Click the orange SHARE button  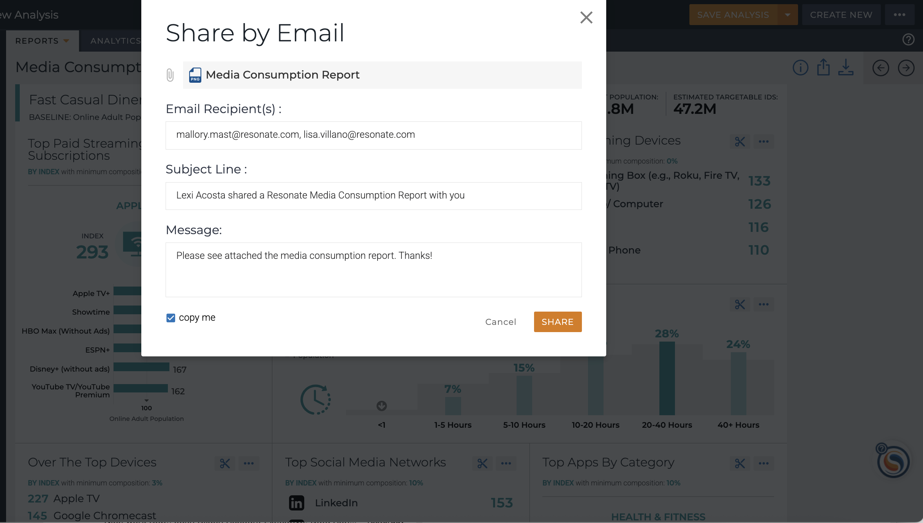[x=558, y=322]
